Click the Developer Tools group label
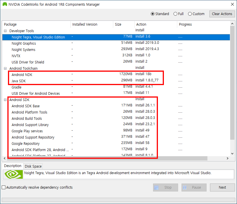Screen dimensions: 237x204 click(x=22, y=31)
